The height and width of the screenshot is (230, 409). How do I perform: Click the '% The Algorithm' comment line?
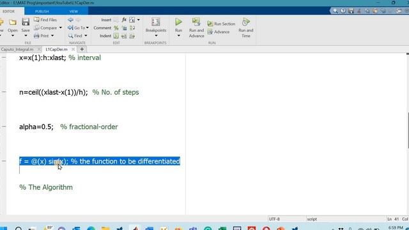(x=46, y=187)
